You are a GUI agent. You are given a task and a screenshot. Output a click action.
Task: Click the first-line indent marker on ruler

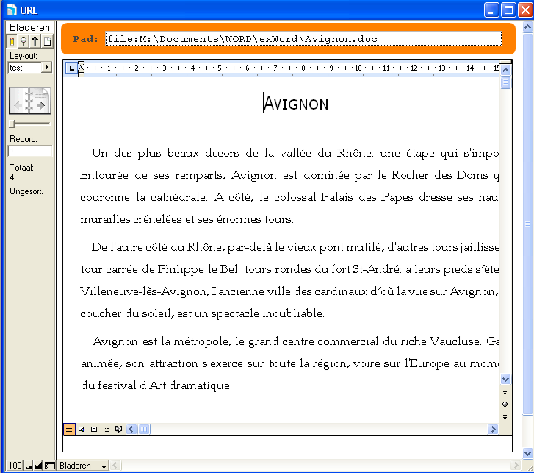pos(81,64)
